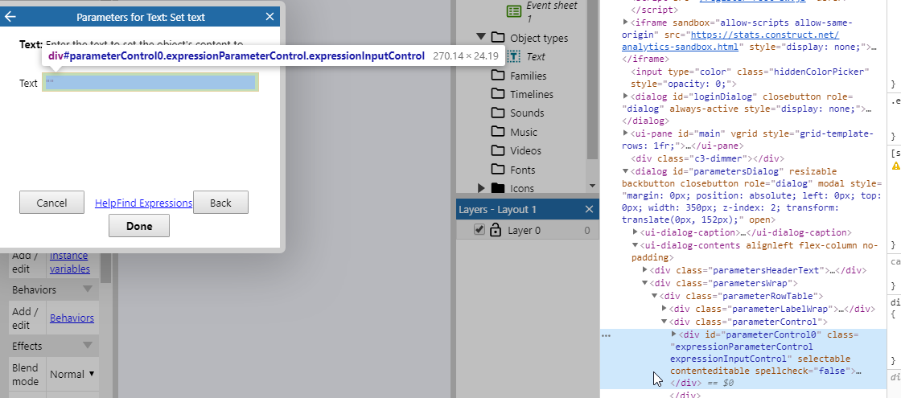Image resolution: width=901 pixels, height=398 pixels.
Task: Open the Help link in dialog
Action: pos(105,203)
